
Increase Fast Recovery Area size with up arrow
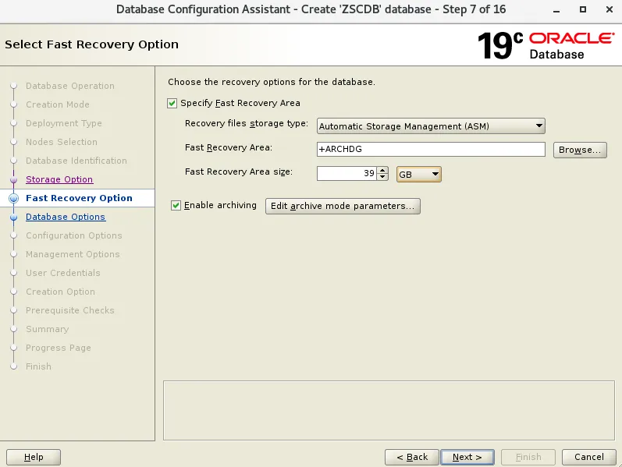382,170
